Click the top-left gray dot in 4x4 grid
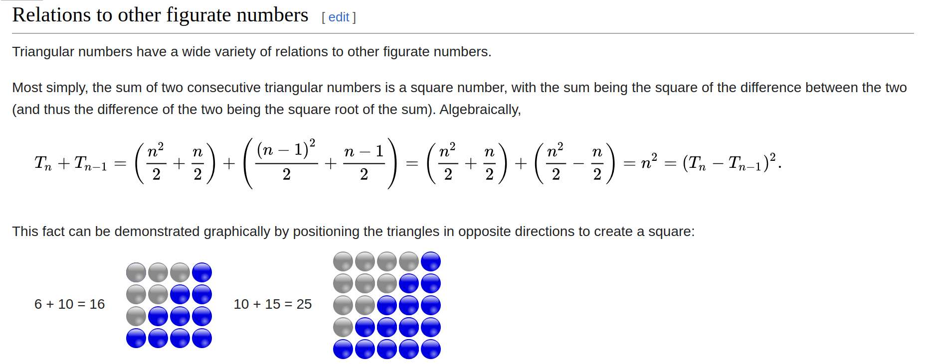This screenshot has width=925, height=364. pos(136,272)
